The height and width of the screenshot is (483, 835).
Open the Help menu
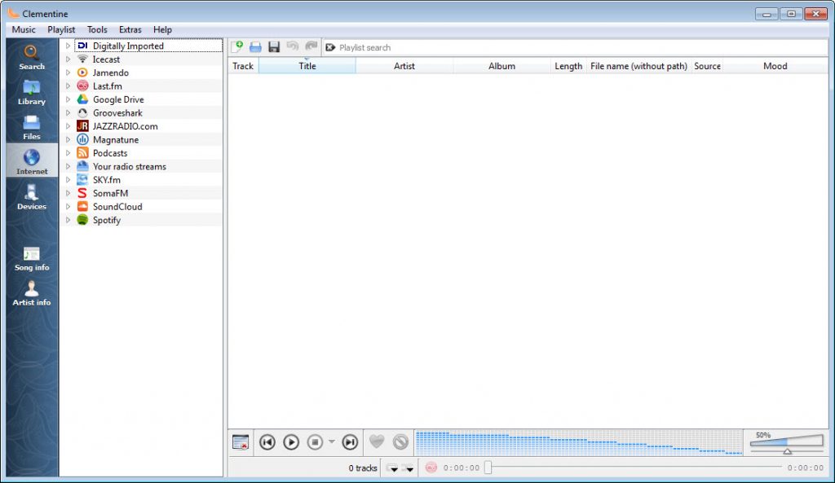pos(162,30)
